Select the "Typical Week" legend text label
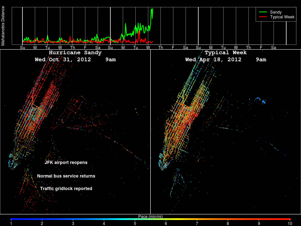This screenshot has width=301, height=226. tap(282, 17)
